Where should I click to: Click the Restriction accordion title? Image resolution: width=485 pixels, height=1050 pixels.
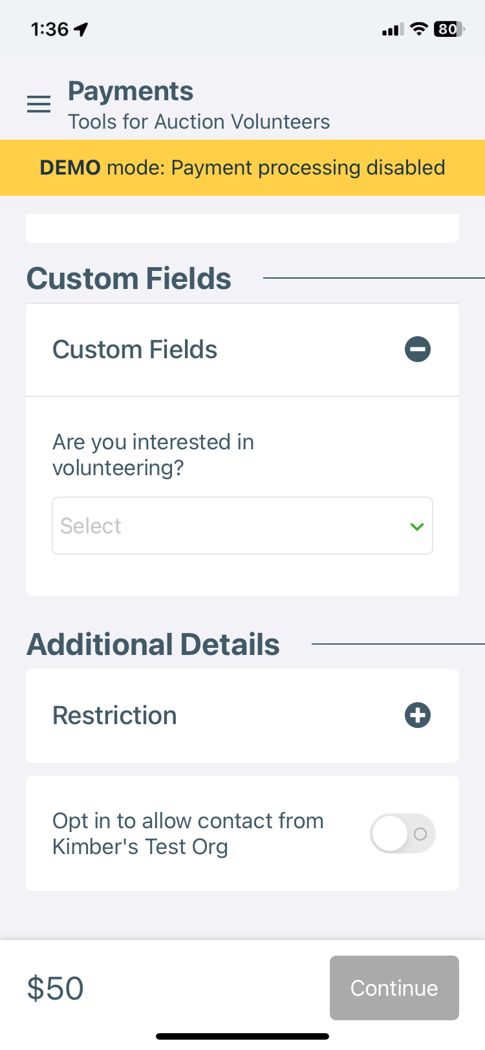tap(114, 716)
